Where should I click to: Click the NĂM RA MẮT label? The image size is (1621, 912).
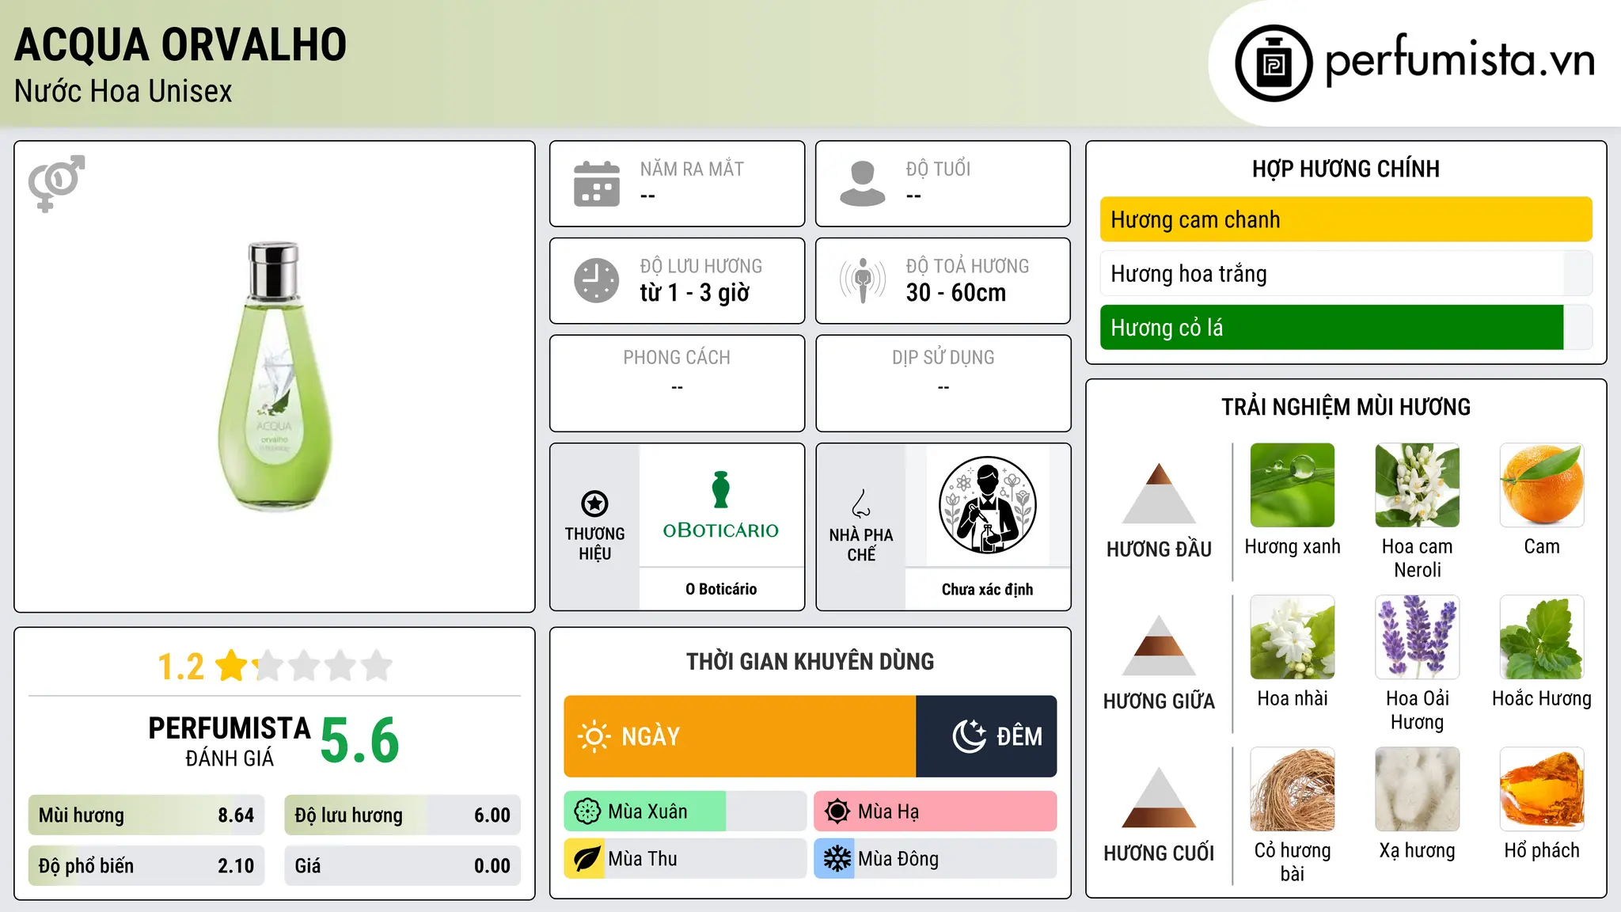pos(692,169)
